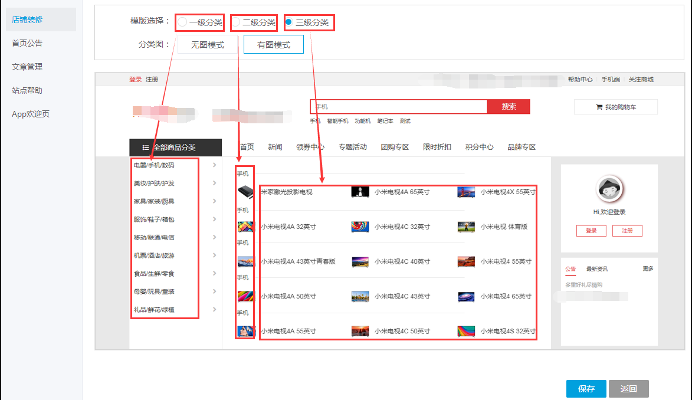Click the 小米电视4A 55英寸 product thumbnail
This screenshot has height=400, width=692.
point(246,331)
